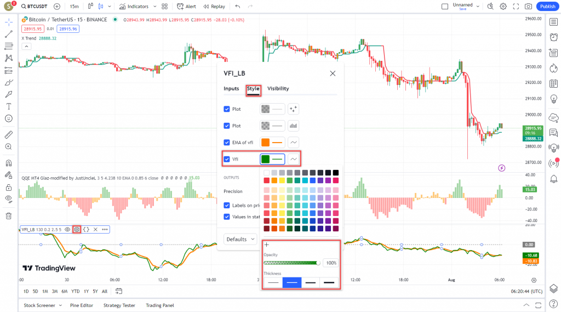This screenshot has height=312, width=561.
Task: Switch to the Inputs tab
Action: click(x=231, y=88)
